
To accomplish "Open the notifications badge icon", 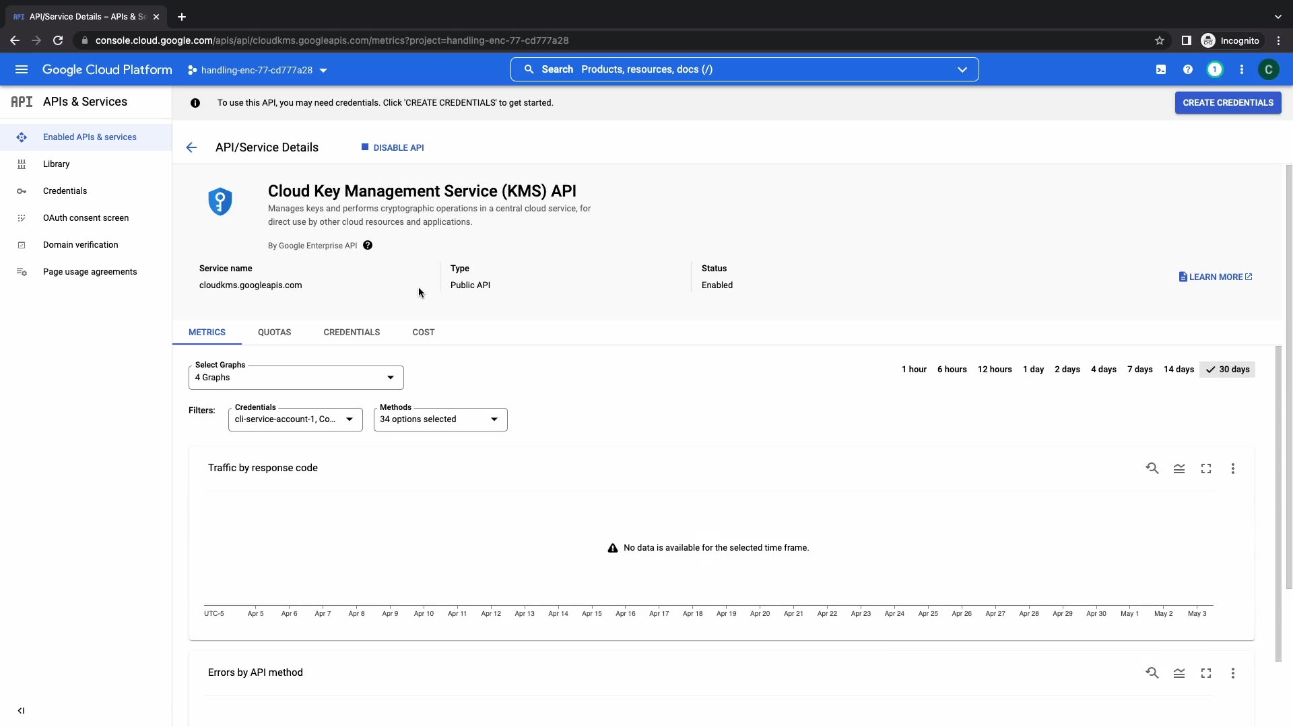I will pyautogui.click(x=1215, y=69).
